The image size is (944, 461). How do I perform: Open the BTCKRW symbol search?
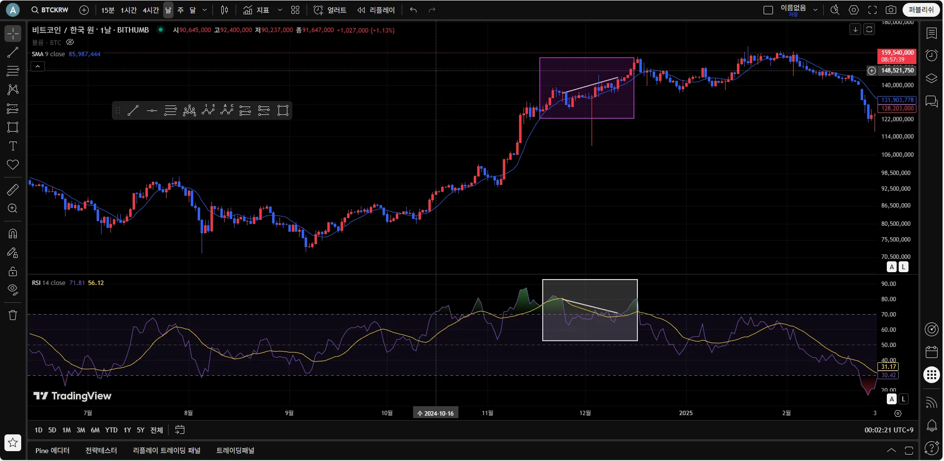point(50,10)
